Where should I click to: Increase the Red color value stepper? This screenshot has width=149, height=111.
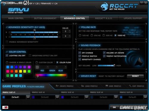point(48,67)
